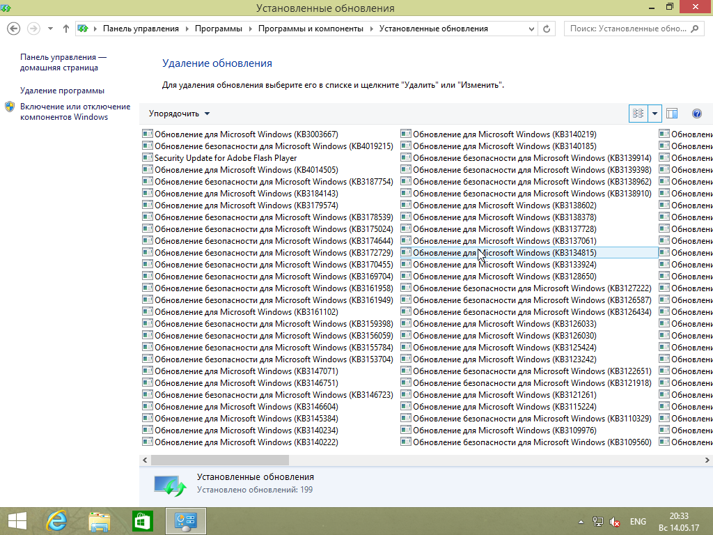Image resolution: width=713 pixels, height=535 pixels.
Task: Open the Windows Start button
Action: (x=17, y=521)
